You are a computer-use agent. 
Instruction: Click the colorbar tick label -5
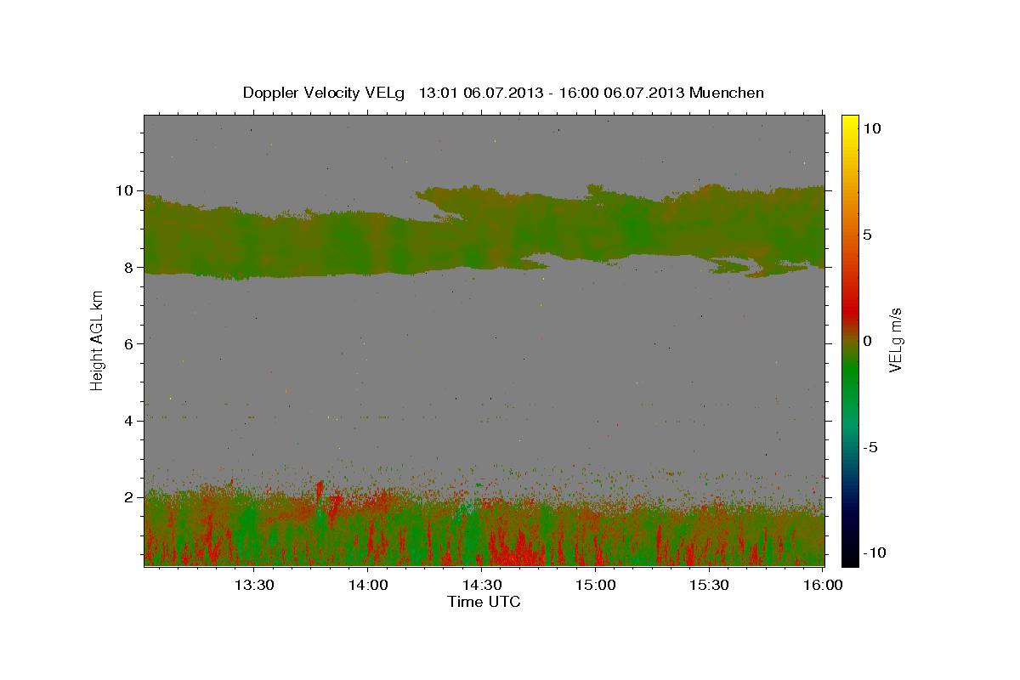tap(870, 446)
